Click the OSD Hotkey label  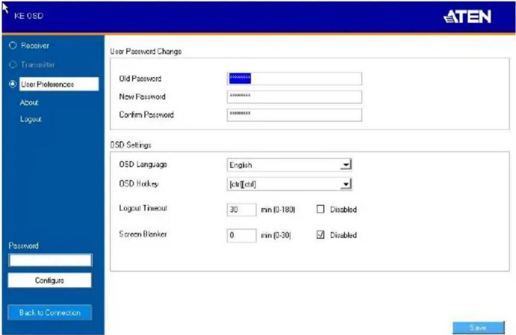click(139, 184)
